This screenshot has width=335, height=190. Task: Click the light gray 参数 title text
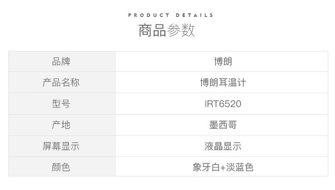click(x=181, y=30)
